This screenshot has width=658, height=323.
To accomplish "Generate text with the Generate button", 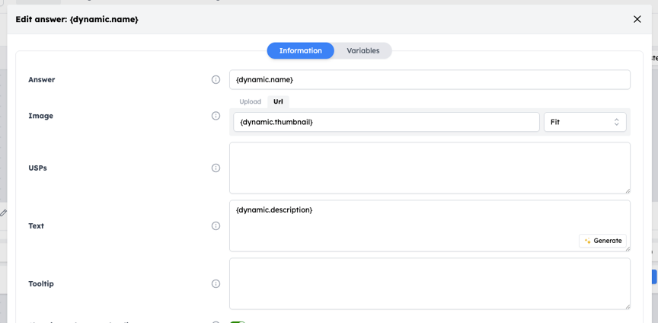I will (602, 241).
